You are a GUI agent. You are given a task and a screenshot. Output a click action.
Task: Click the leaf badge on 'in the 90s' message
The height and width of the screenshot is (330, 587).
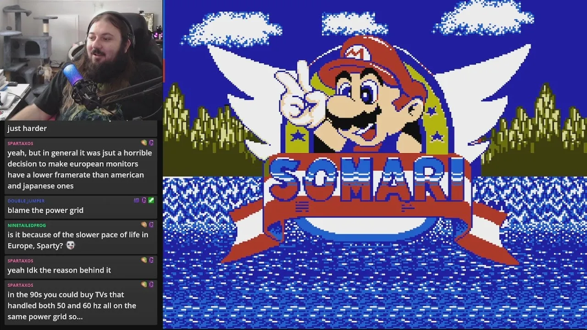144,285
